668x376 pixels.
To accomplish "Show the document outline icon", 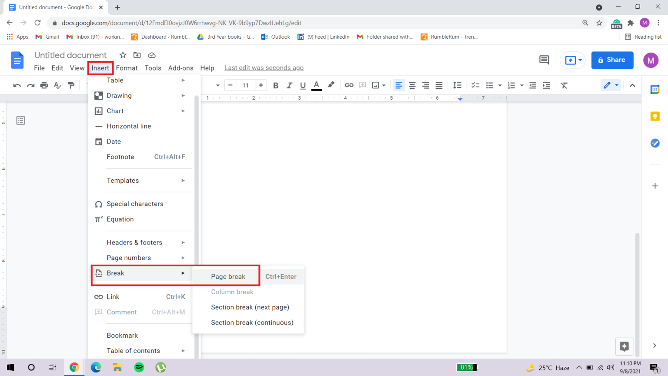I will click(20, 121).
